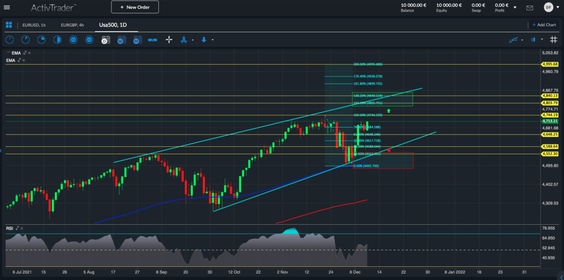Toggle the chart grid icon
The image size is (564, 280).
(553, 39)
